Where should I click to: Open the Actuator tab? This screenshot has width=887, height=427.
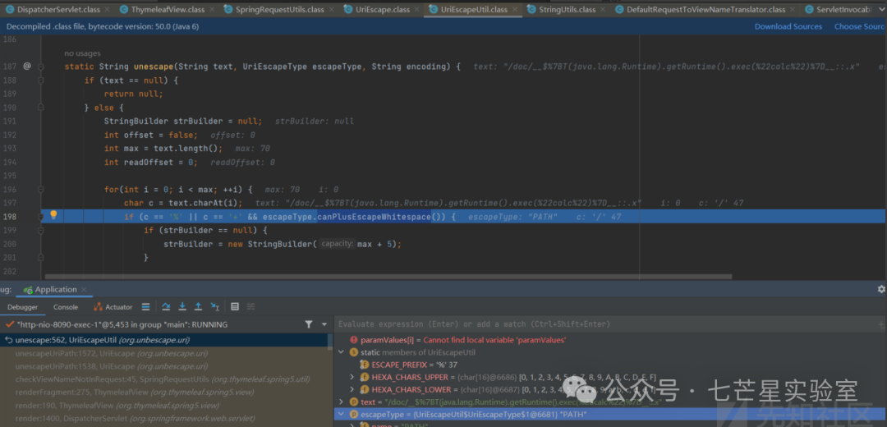(113, 307)
